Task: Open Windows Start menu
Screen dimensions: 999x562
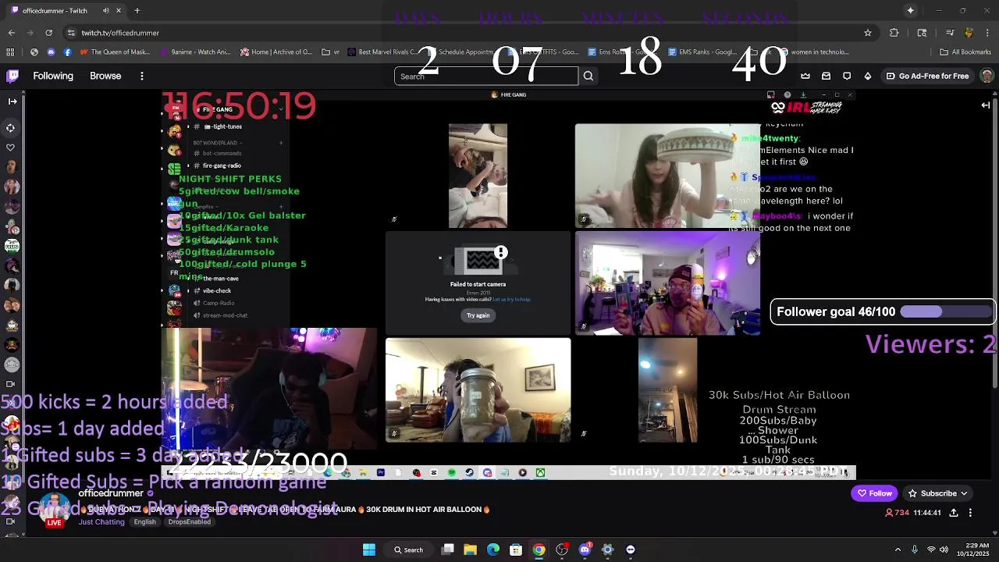Action: coord(369,550)
